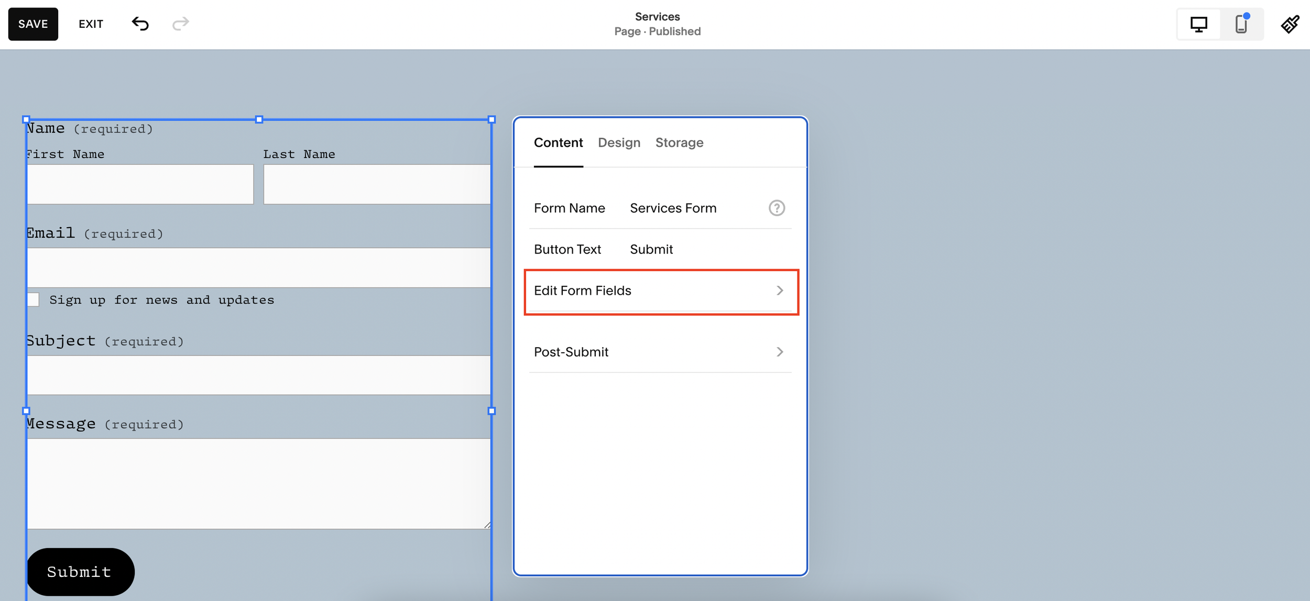Viewport: 1310px width, 601px height.
Task: Edit the Button Text Submit field
Action: point(651,250)
